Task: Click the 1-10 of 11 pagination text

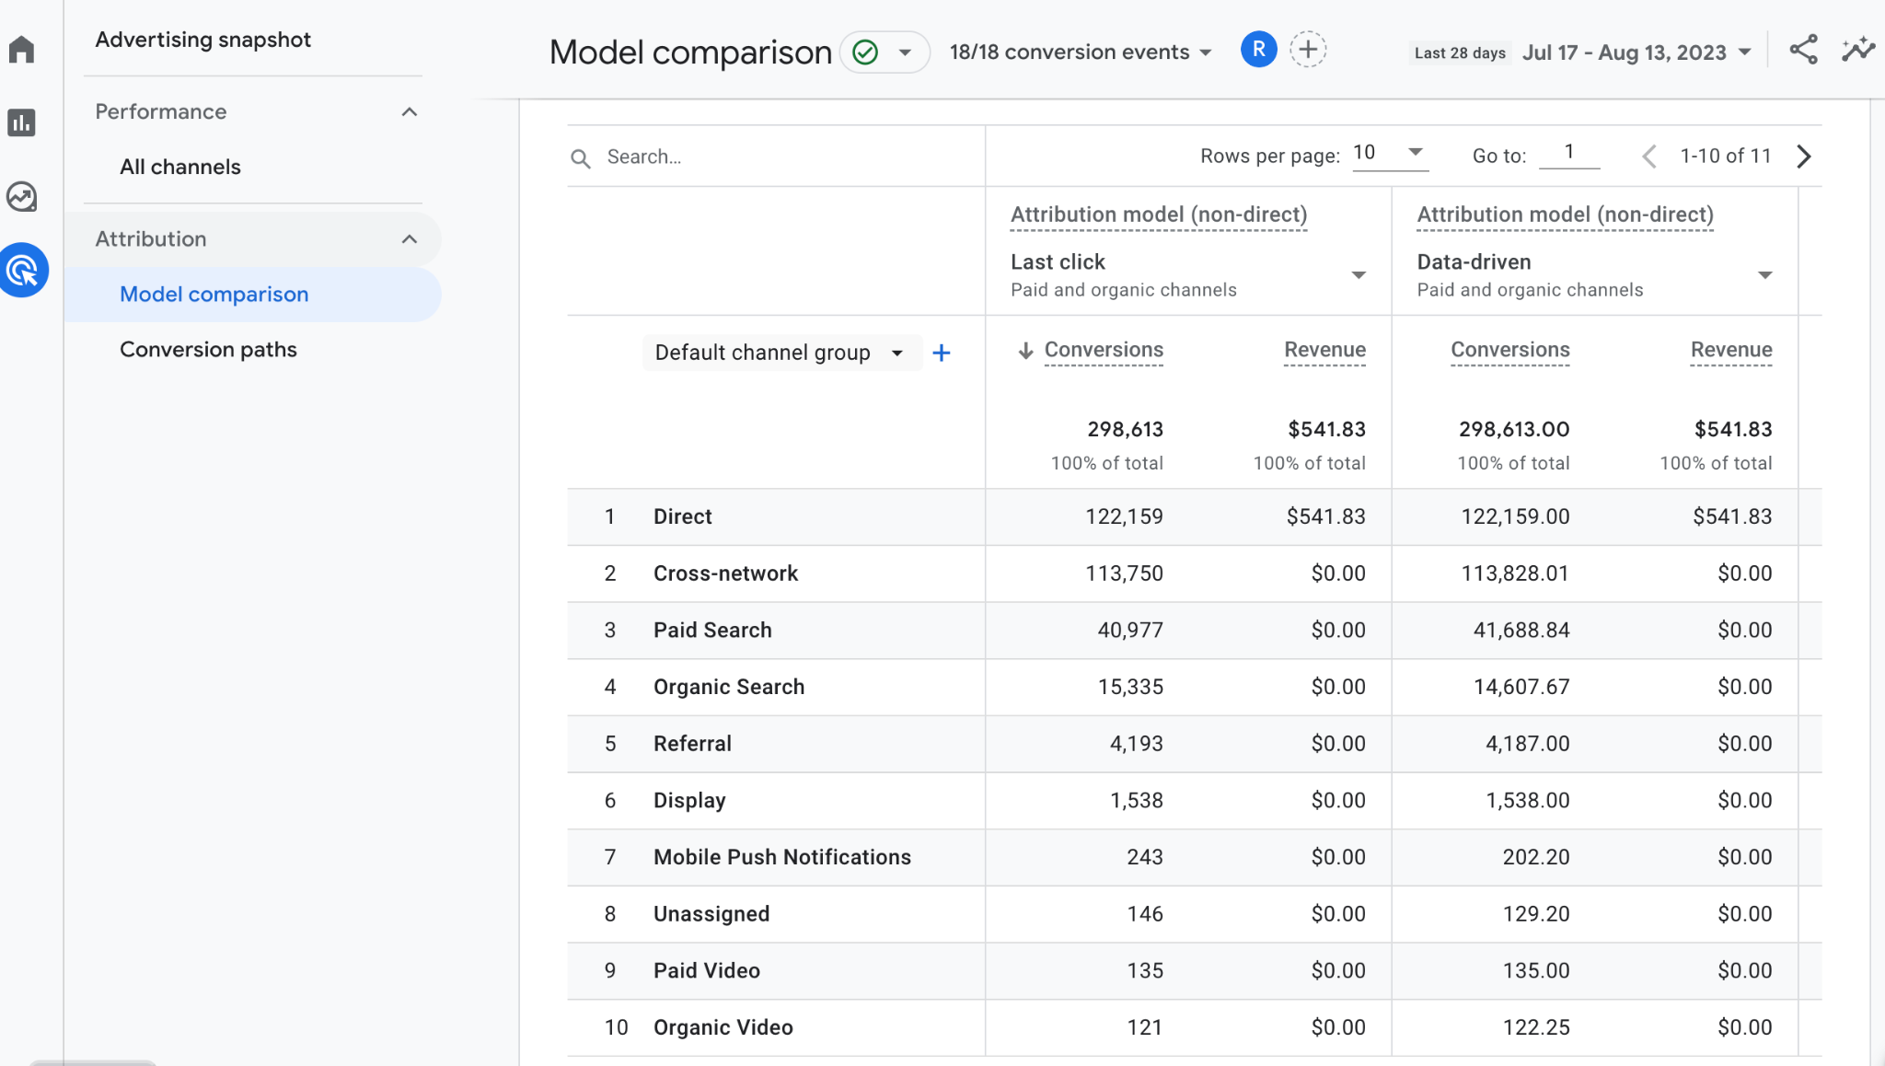Action: click(x=1725, y=156)
